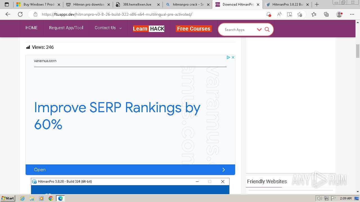This screenshot has height=202, width=360.
Task: Add this page to favorites
Action: [300, 14]
